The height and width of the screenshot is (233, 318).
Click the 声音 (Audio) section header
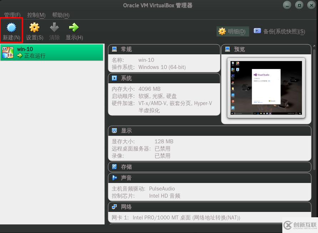point(210,178)
